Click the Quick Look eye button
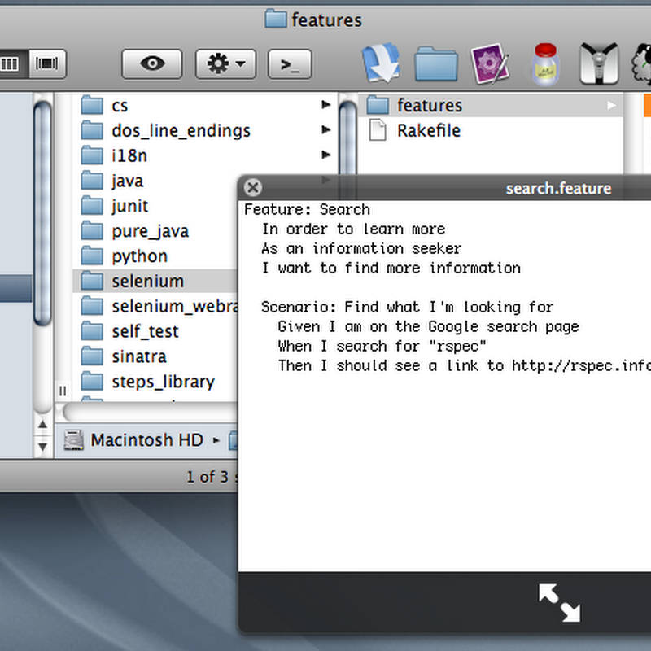Screen dimensions: 651x651 coord(152,64)
